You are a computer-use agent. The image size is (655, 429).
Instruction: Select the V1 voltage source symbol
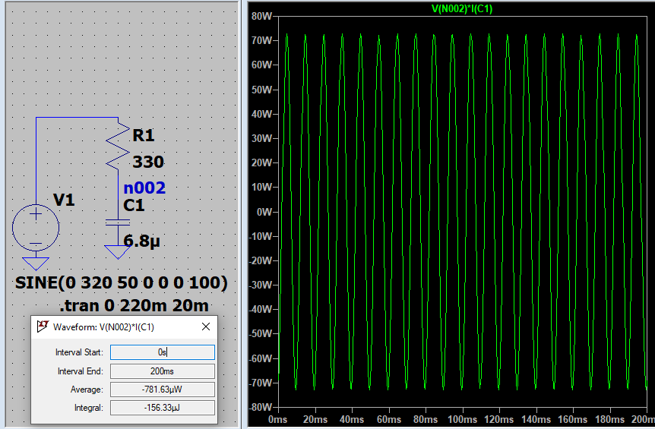(36, 228)
